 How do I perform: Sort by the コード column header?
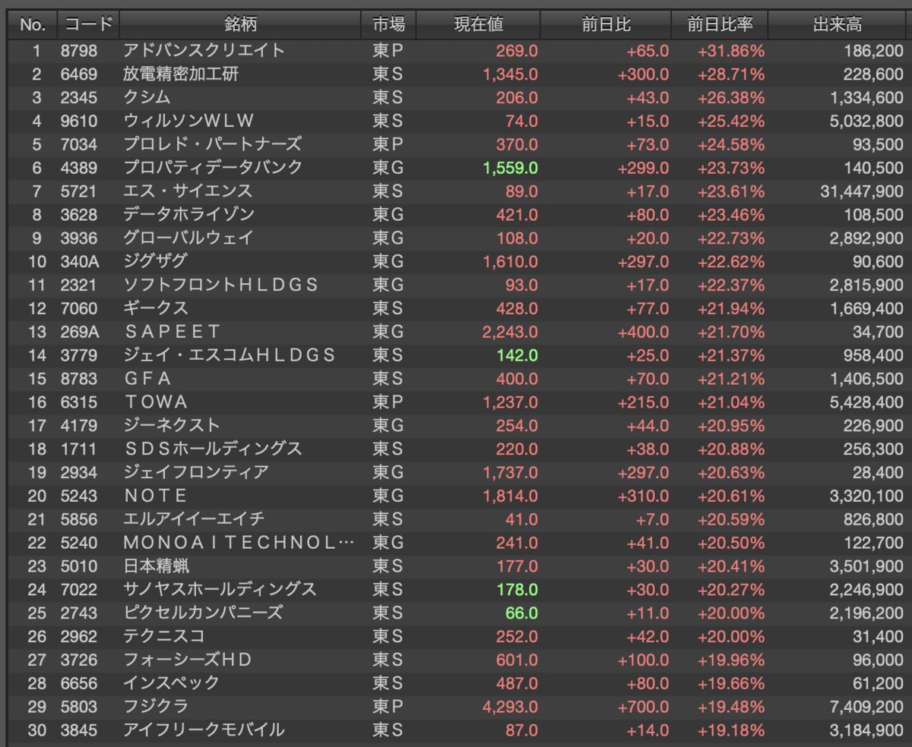(87, 25)
